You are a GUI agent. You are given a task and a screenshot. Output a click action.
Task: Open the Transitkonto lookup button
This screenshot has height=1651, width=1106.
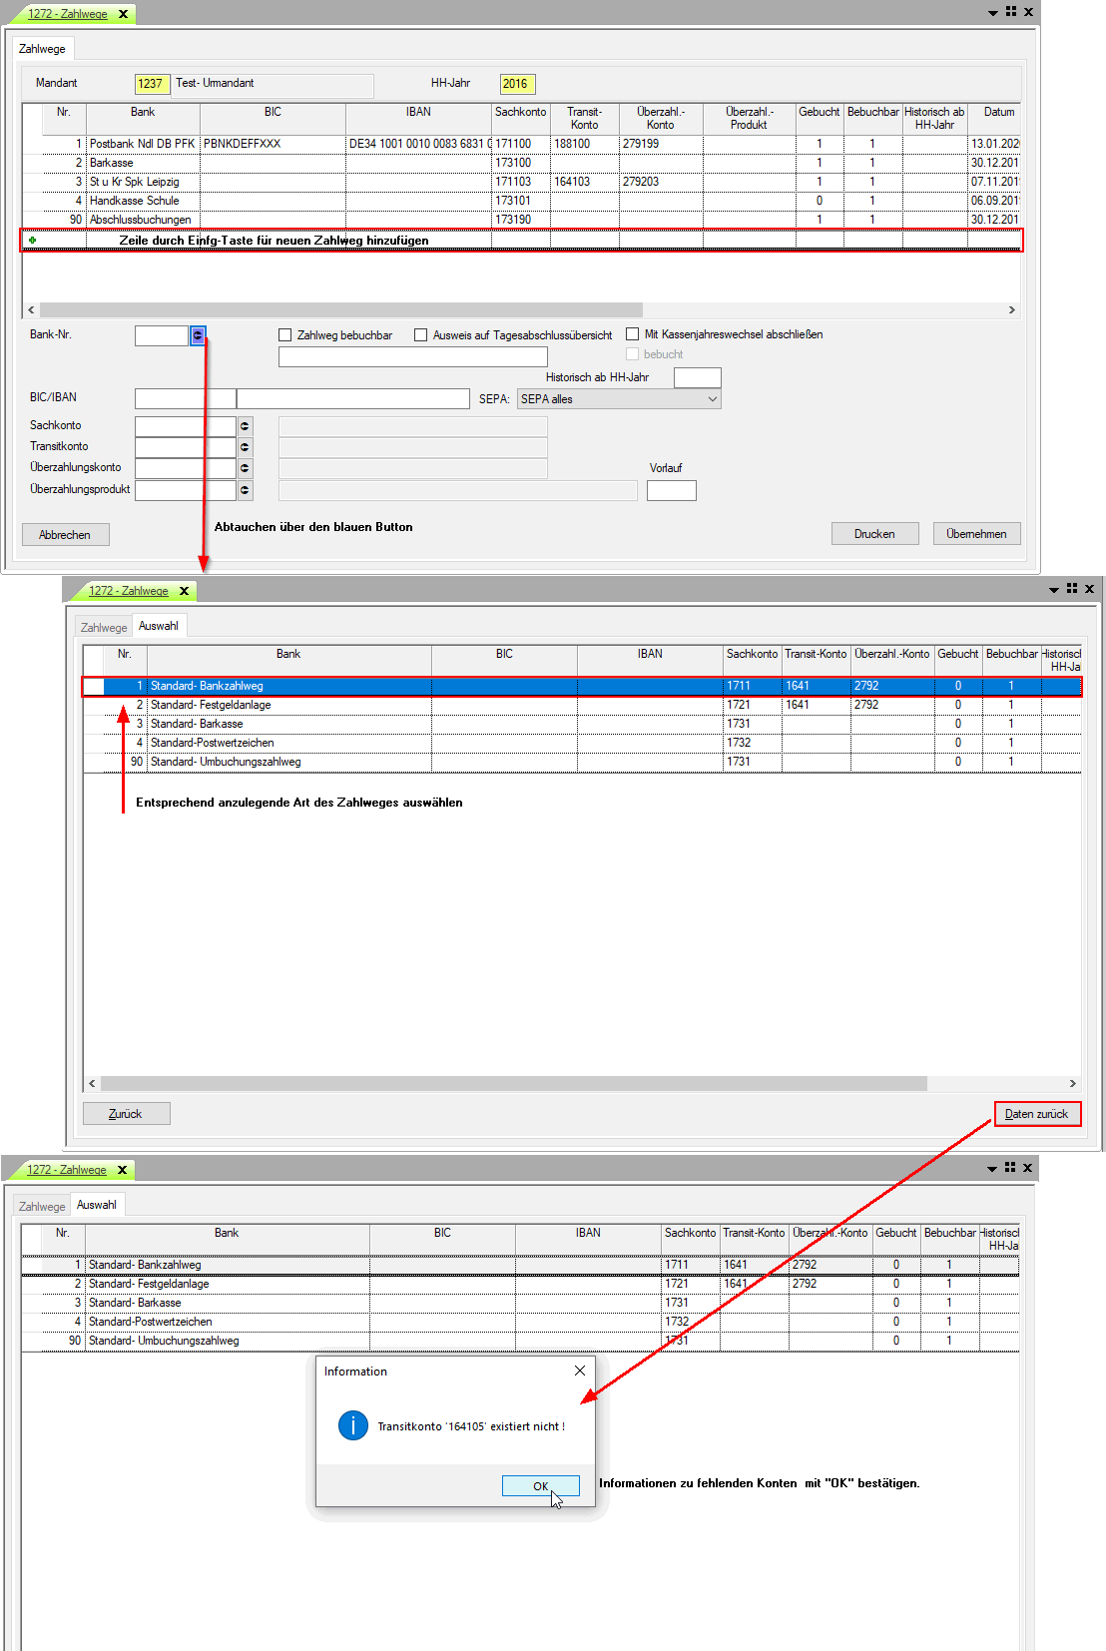pos(245,447)
